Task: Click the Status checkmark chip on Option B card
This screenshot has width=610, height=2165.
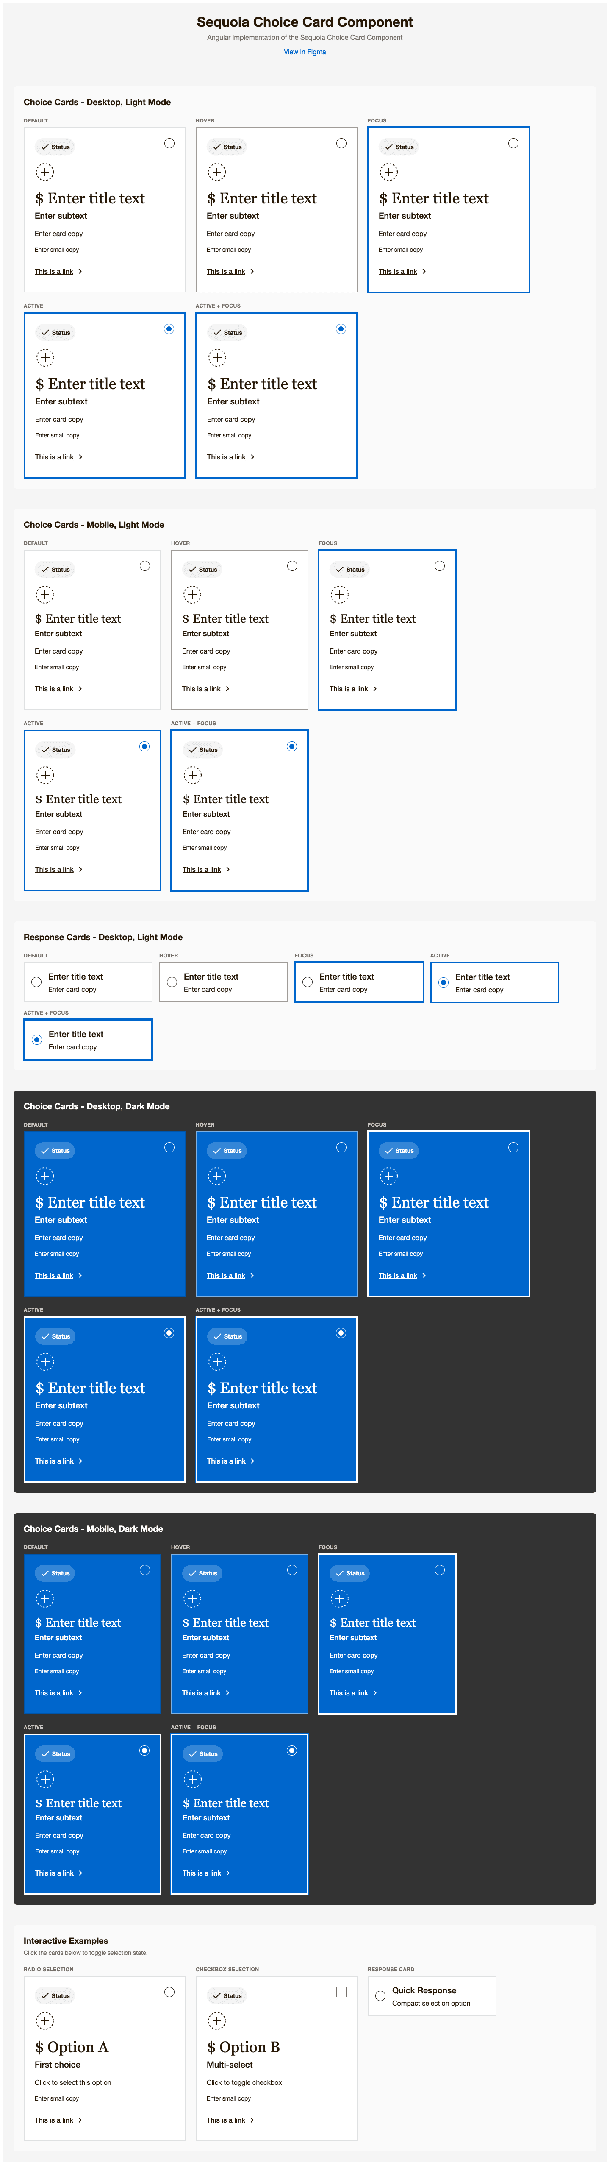Action: tap(227, 1996)
